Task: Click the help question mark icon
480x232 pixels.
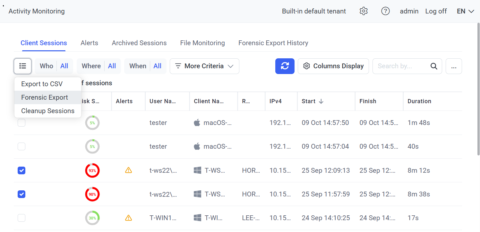Action: click(385, 11)
